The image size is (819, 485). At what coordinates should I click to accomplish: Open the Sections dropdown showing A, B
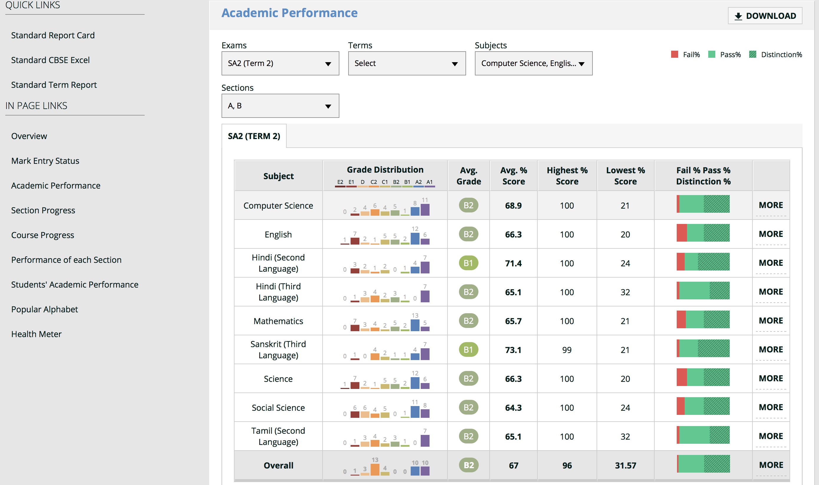pos(280,106)
